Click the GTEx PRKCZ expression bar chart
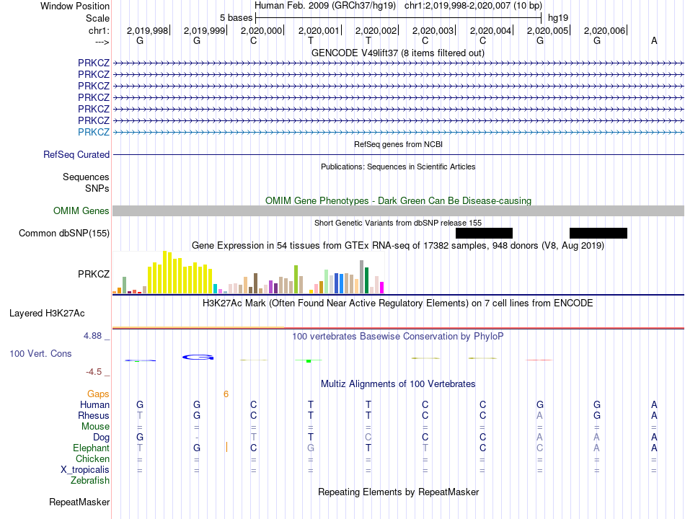Screen dimensions: 685x519 tap(248, 272)
